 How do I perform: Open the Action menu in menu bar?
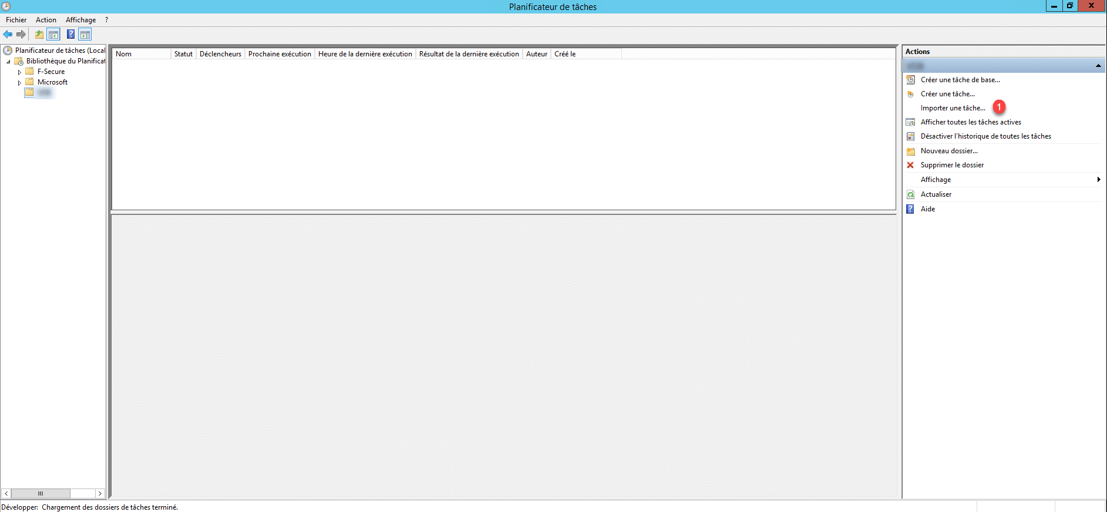tap(46, 20)
